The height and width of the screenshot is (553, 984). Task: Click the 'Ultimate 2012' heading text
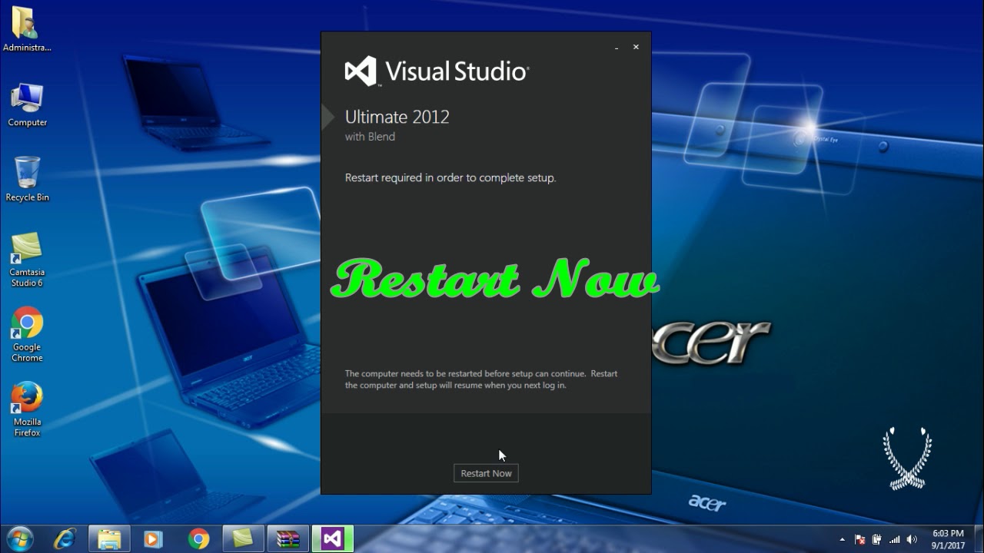point(397,117)
